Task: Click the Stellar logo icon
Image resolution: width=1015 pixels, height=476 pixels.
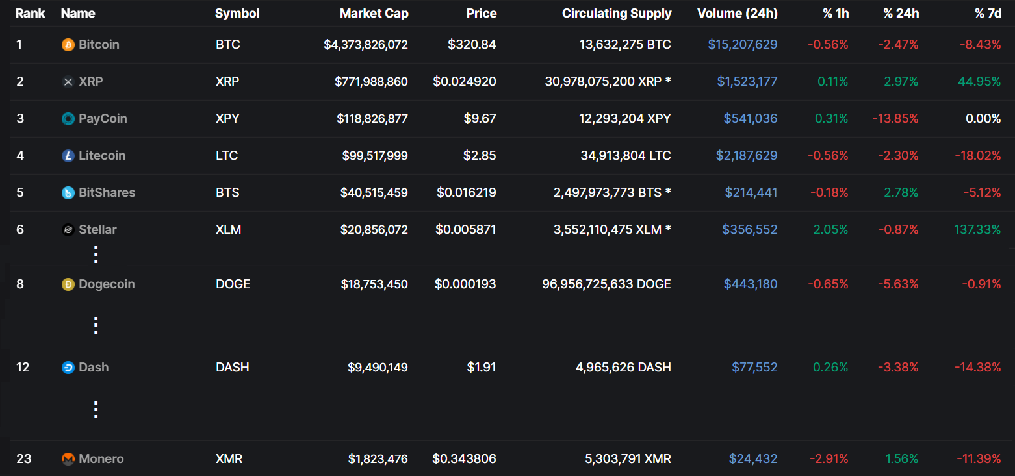Action: (68, 230)
